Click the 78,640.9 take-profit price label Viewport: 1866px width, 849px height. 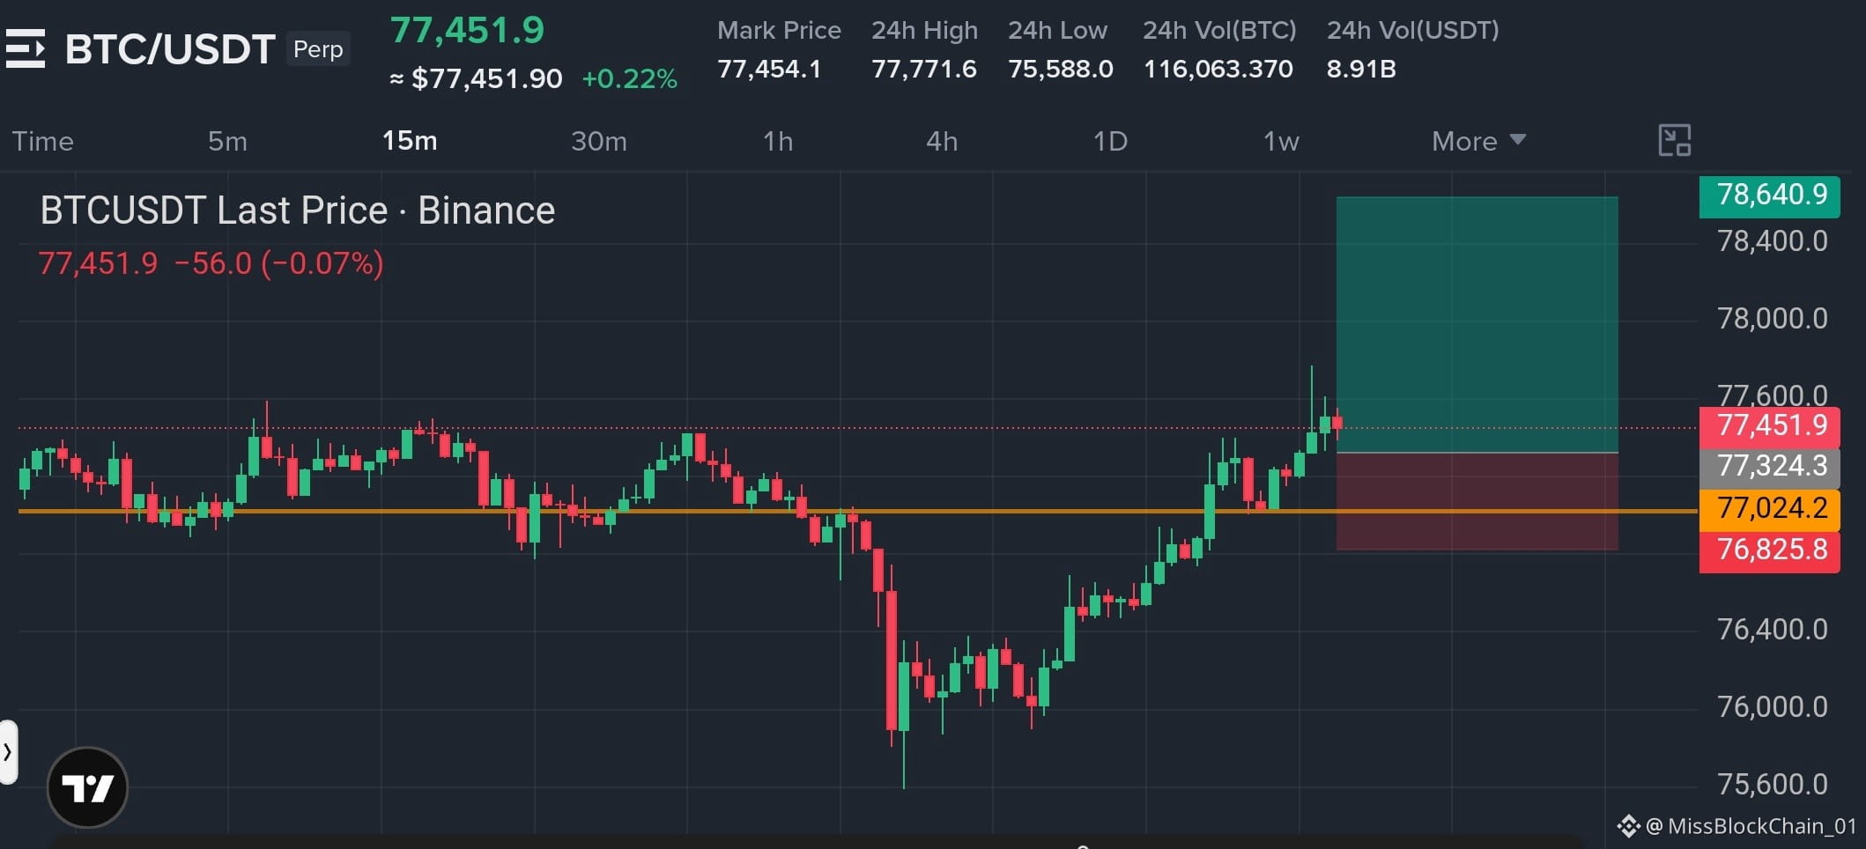point(1770,196)
